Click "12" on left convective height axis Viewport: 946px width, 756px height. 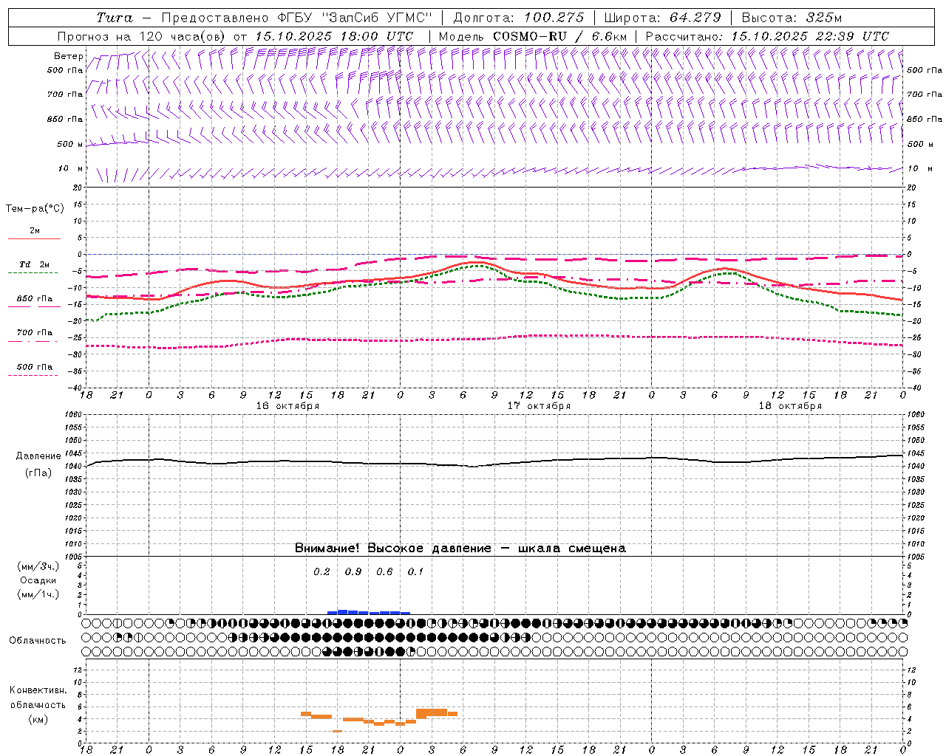tap(76, 670)
